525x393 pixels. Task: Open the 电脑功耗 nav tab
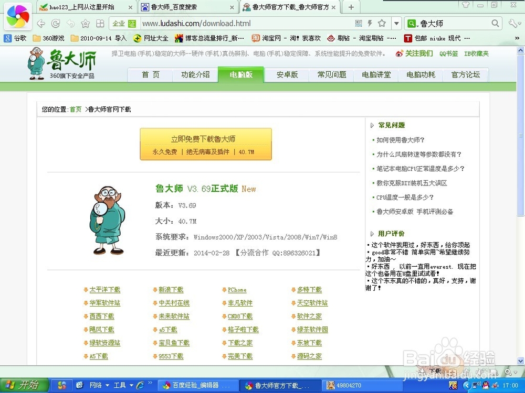[x=421, y=74]
